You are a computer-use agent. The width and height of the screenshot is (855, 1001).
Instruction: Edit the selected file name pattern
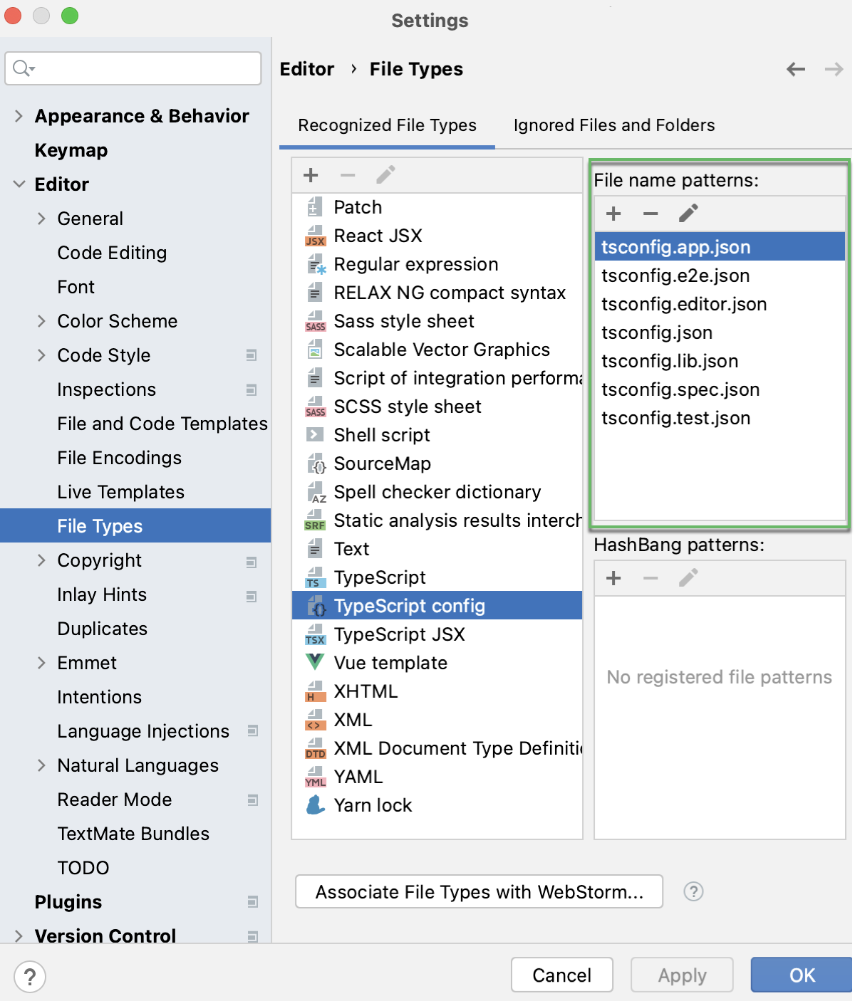click(x=688, y=214)
